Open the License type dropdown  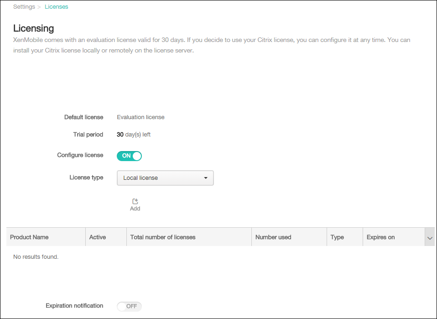coord(165,178)
